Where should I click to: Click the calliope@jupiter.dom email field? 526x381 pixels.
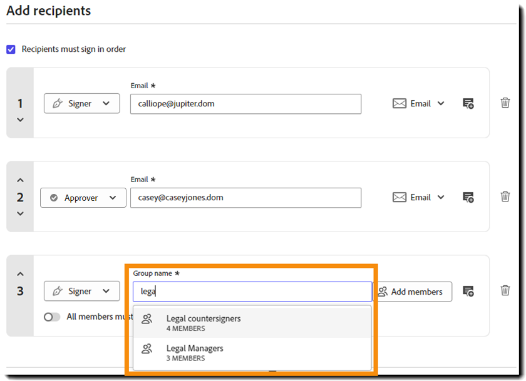point(245,104)
